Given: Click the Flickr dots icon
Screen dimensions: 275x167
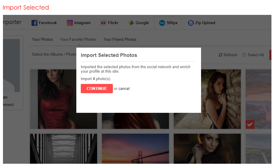Looking at the screenshot, I should [x=103, y=23].
